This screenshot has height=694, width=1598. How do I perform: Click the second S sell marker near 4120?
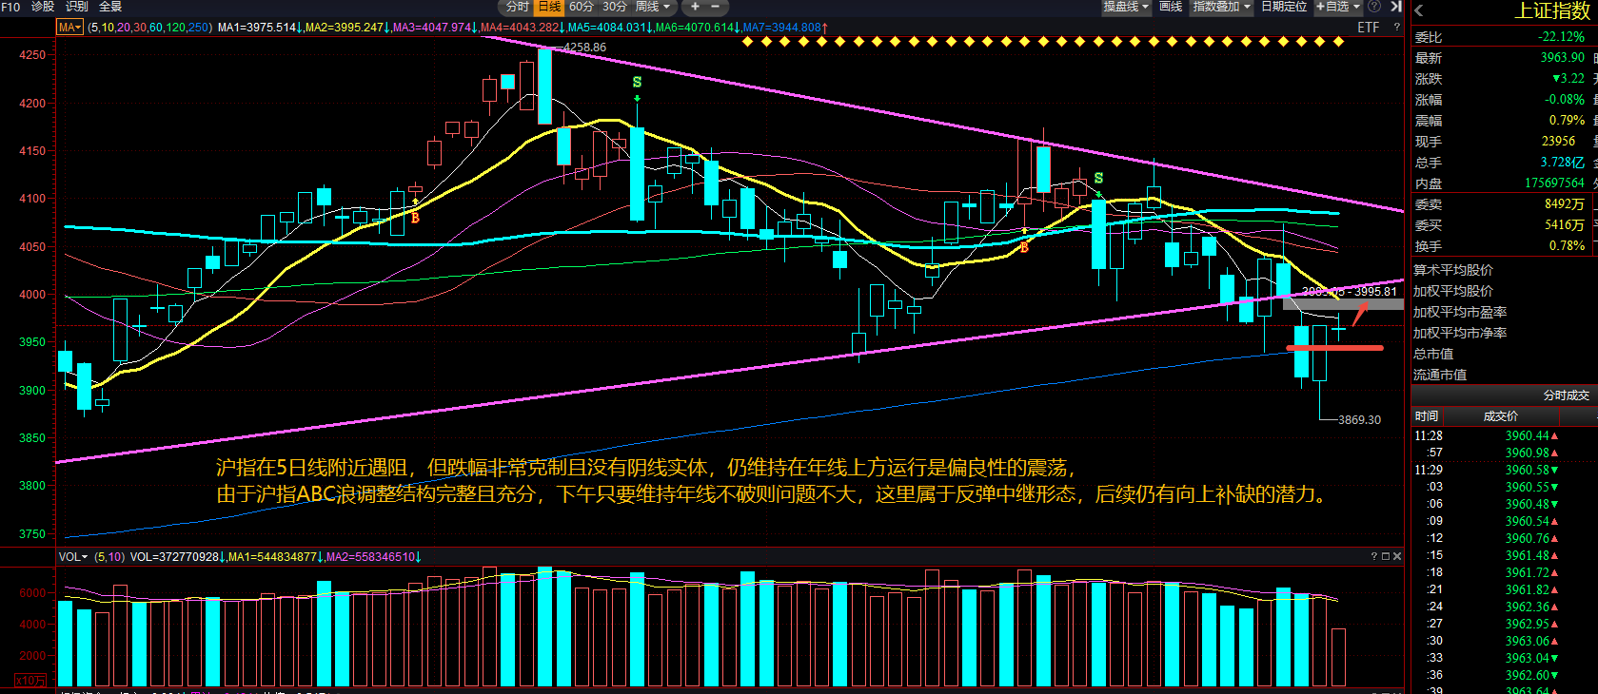(1098, 179)
